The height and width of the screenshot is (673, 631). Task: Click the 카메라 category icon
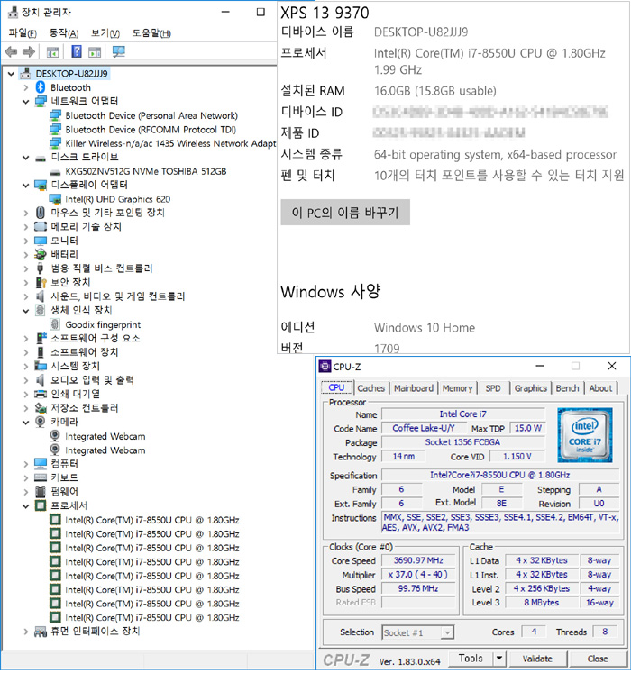coord(41,422)
